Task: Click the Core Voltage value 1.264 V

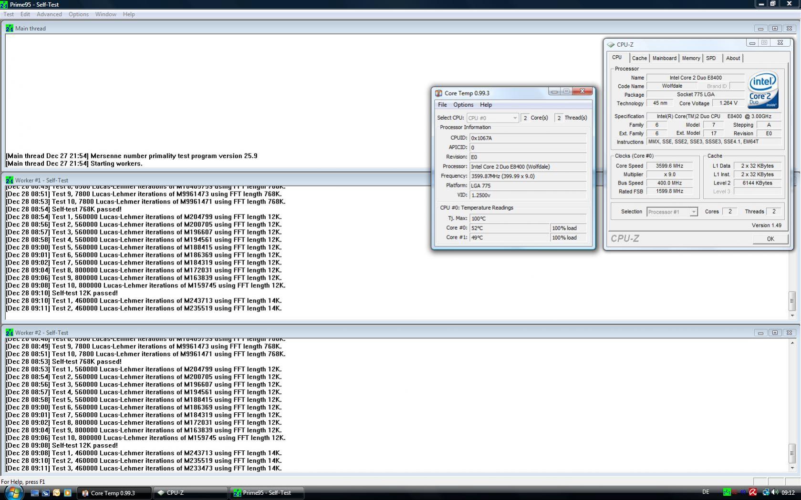Action: (728, 103)
